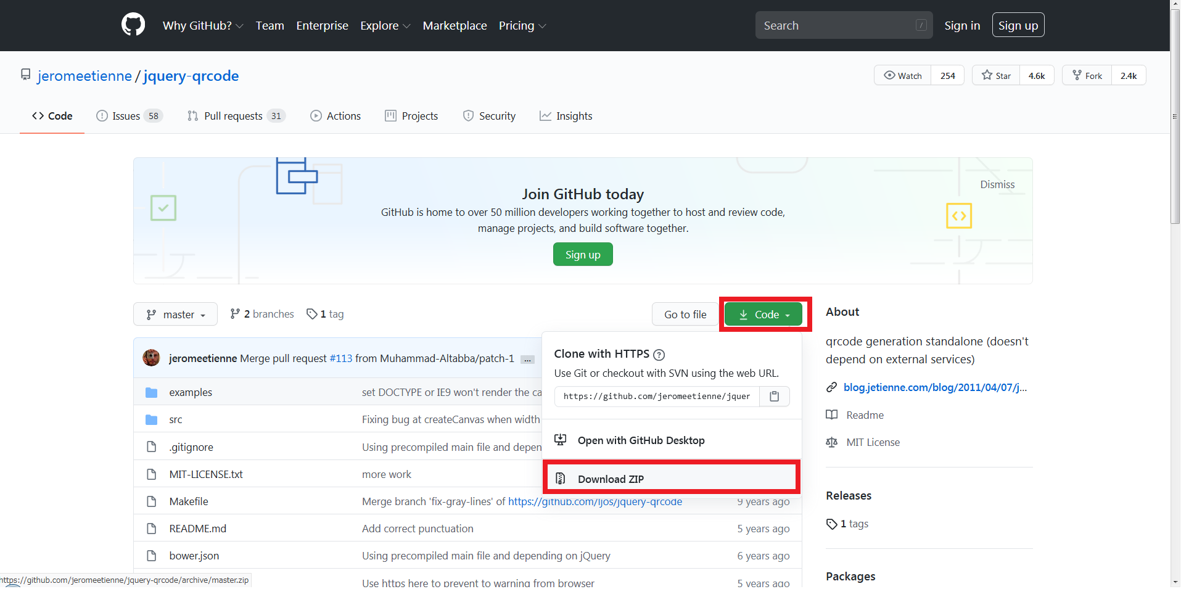Click the MIT-LICENSE.txt file icon
Image resolution: width=1181 pixels, height=589 pixels.
point(152,474)
